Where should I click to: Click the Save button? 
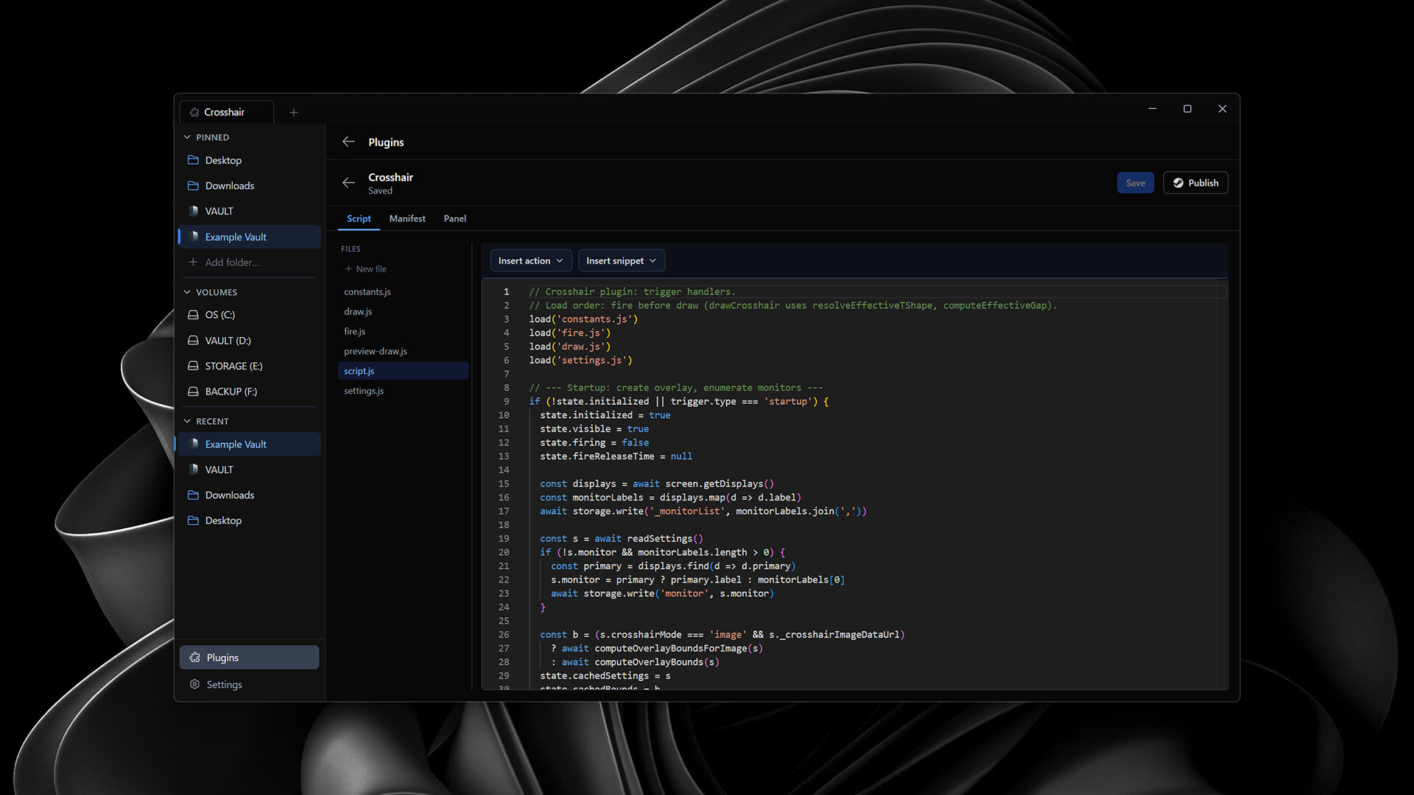(x=1135, y=183)
